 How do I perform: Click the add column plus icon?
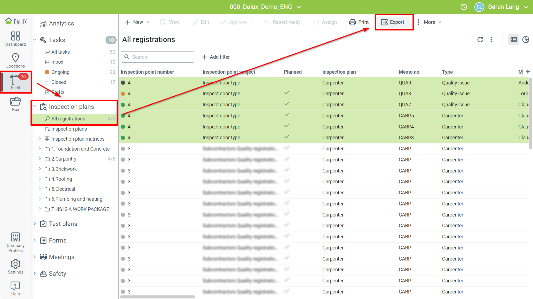(x=528, y=71)
